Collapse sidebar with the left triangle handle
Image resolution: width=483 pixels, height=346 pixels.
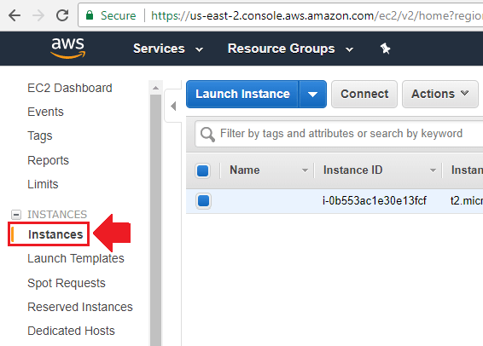click(173, 107)
